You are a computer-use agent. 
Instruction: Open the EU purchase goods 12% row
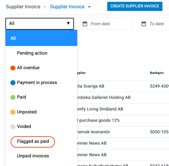point(123,120)
